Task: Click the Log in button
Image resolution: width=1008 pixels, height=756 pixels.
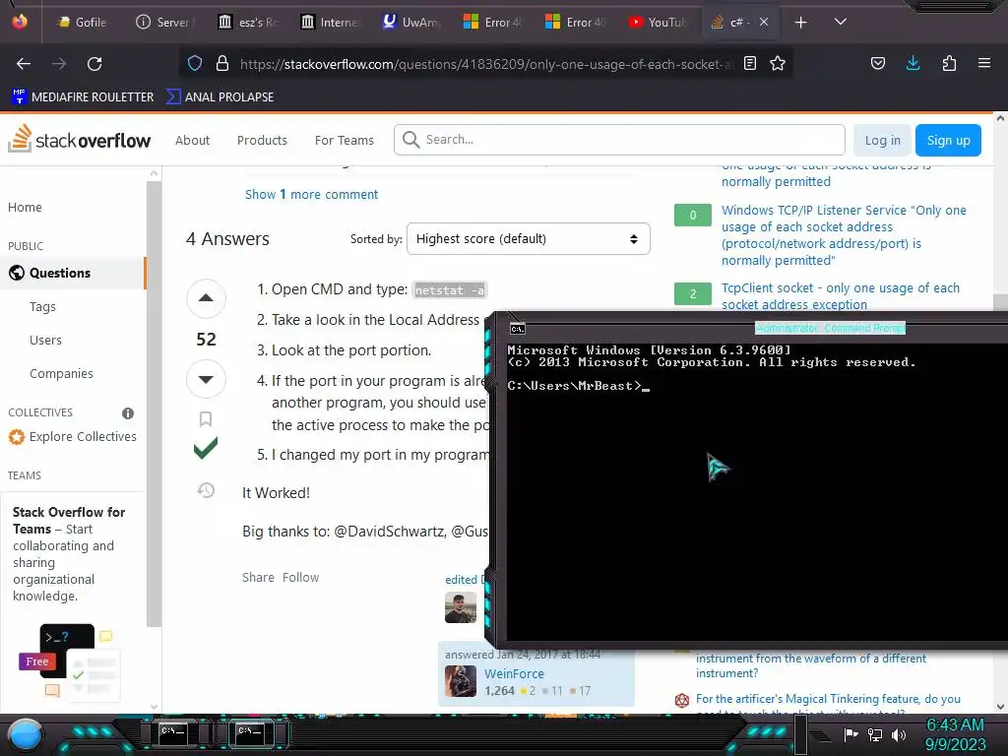Action: point(882,140)
